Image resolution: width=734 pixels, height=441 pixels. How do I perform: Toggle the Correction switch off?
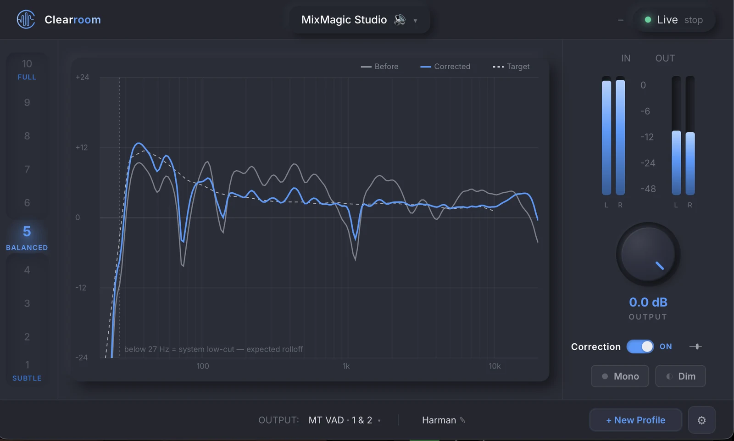coord(640,346)
